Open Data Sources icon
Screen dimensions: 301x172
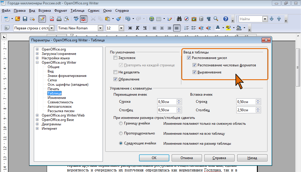point(201,19)
